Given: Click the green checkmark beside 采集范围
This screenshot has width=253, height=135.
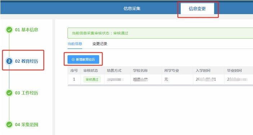Looking at the screenshot, I should (x=9, y=125).
